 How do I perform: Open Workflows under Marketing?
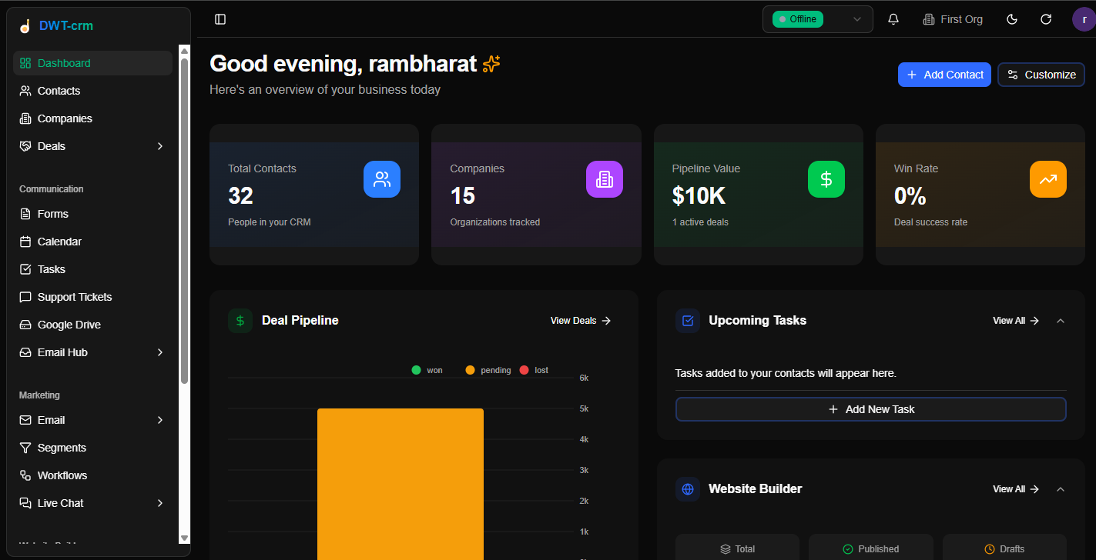[x=92, y=475]
